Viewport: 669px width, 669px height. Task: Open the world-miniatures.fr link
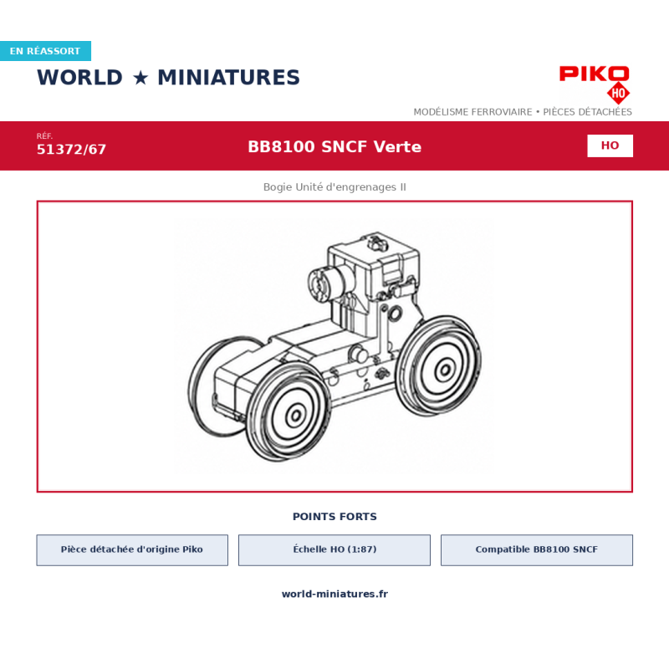tap(334, 594)
